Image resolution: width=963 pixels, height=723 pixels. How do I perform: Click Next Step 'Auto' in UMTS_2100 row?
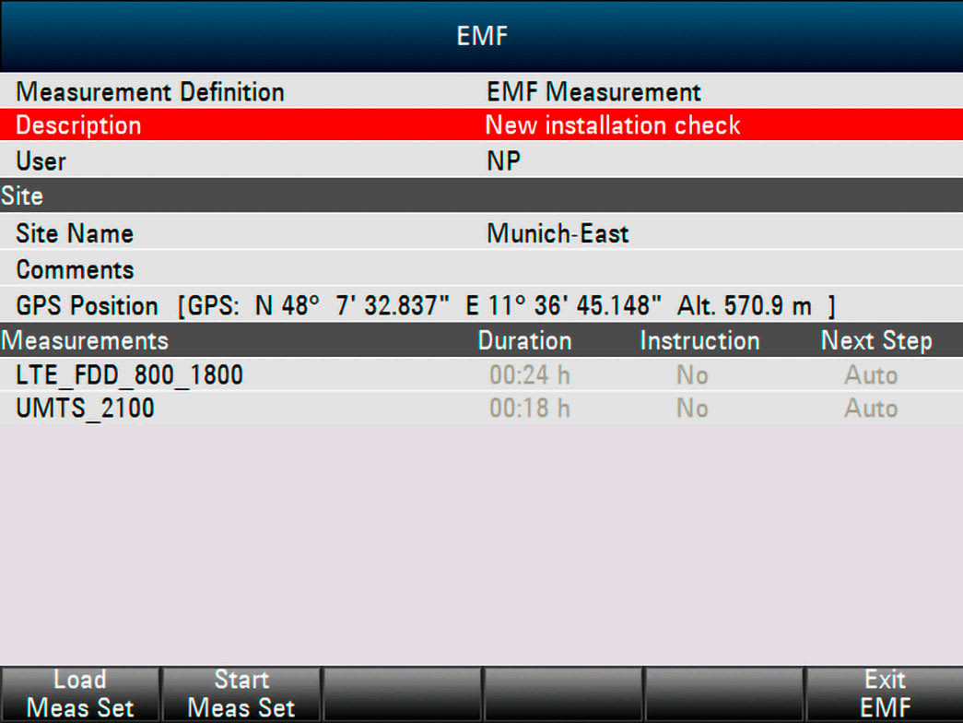click(871, 409)
